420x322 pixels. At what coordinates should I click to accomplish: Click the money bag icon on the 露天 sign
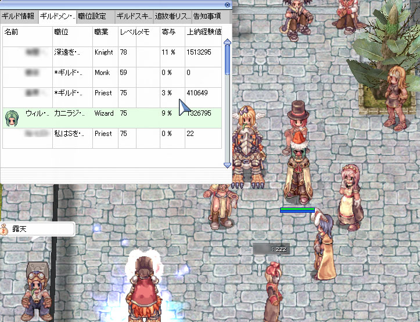[x=4, y=230]
